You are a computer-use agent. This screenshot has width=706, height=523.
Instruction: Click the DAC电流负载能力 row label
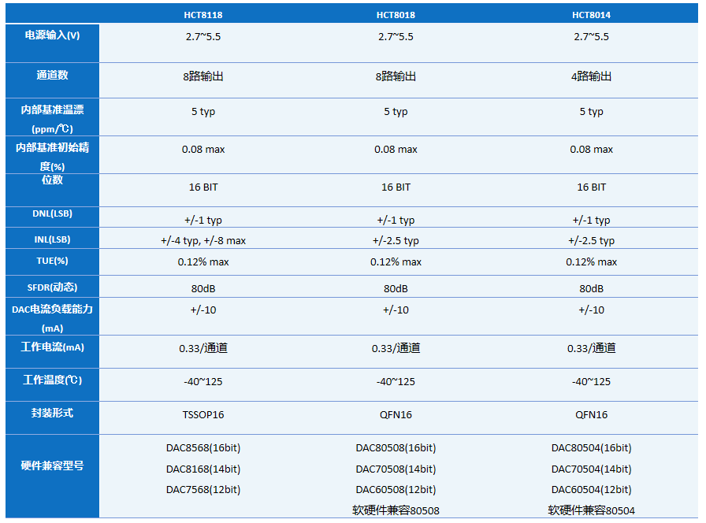53,310
